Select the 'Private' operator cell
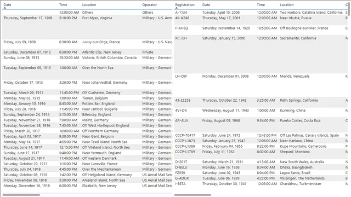Screen dimensions: 351x197 148,52
